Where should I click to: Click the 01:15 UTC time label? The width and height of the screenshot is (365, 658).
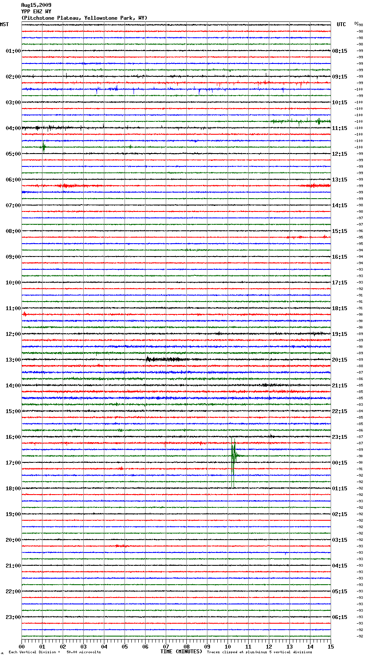pos(340,489)
